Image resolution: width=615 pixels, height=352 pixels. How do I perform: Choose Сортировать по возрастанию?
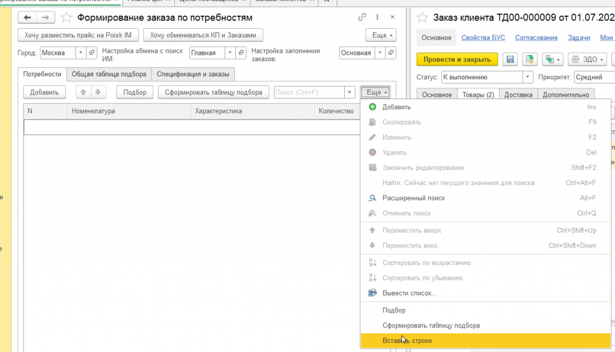485,262
